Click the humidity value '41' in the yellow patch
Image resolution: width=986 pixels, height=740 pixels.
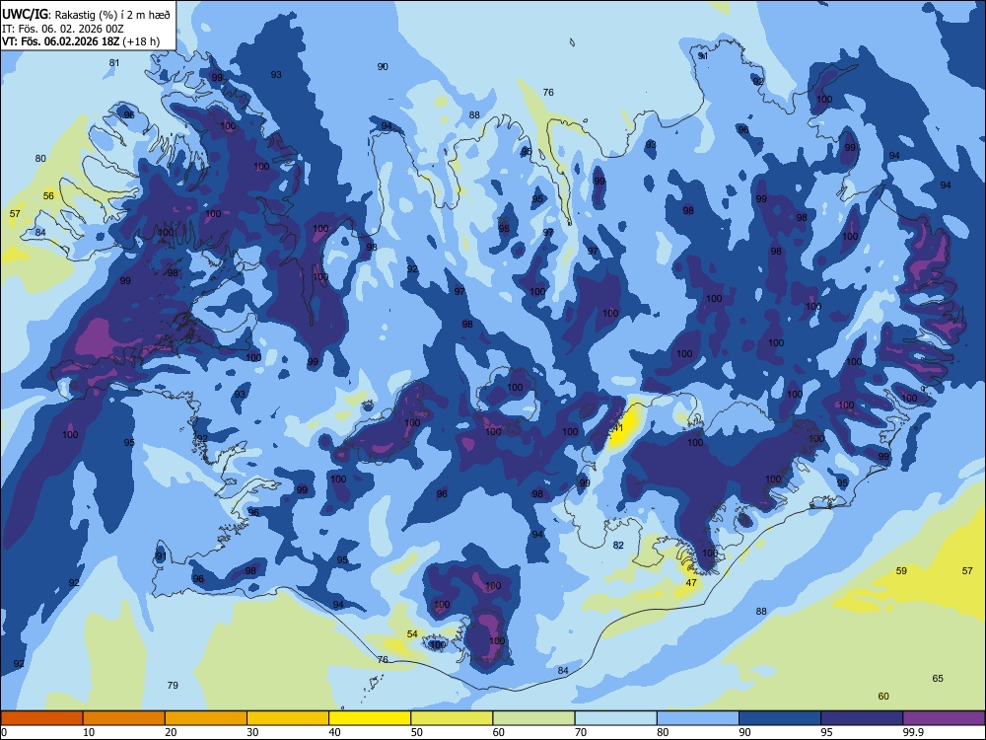tap(618, 428)
